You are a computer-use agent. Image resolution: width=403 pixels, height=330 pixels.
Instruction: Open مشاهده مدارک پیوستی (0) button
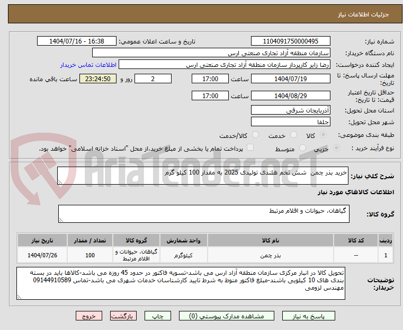tap(227, 316)
